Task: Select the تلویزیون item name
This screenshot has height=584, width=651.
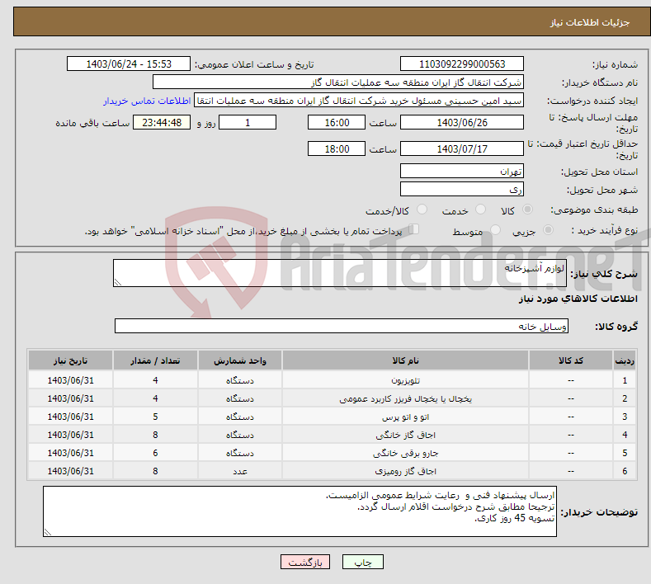Action: pos(406,380)
